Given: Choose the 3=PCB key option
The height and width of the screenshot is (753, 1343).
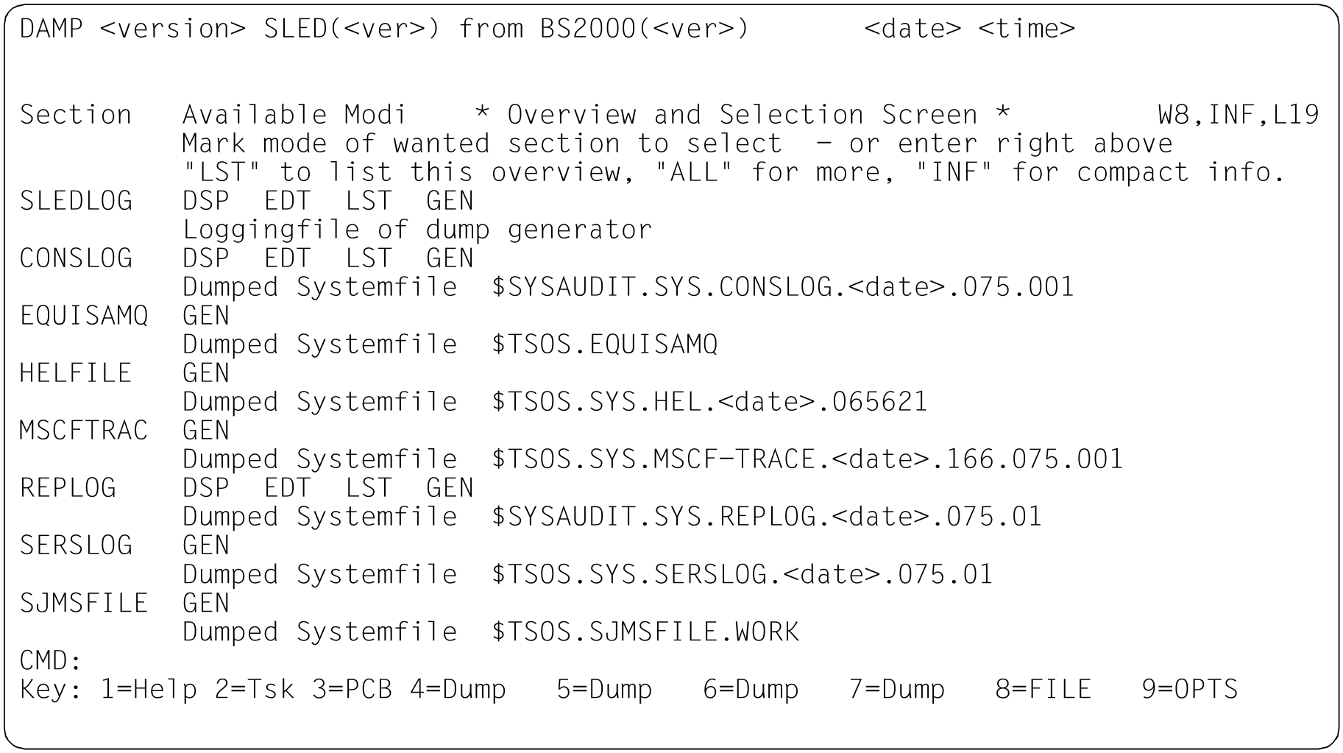Looking at the screenshot, I should (x=352, y=690).
